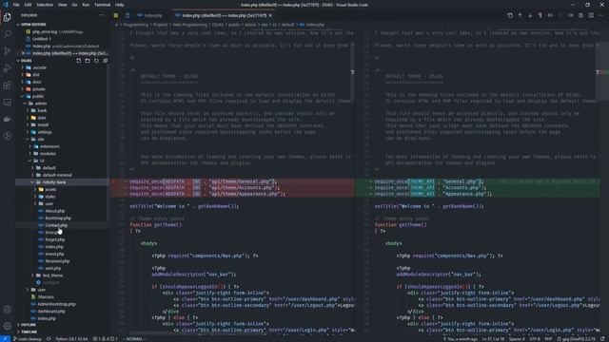Open the View menu
This screenshot has height=342, width=609.
[x=62, y=5]
